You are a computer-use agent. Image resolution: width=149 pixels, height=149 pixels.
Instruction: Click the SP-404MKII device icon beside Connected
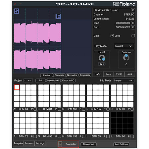pyautogui.click(x=60, y=144)
